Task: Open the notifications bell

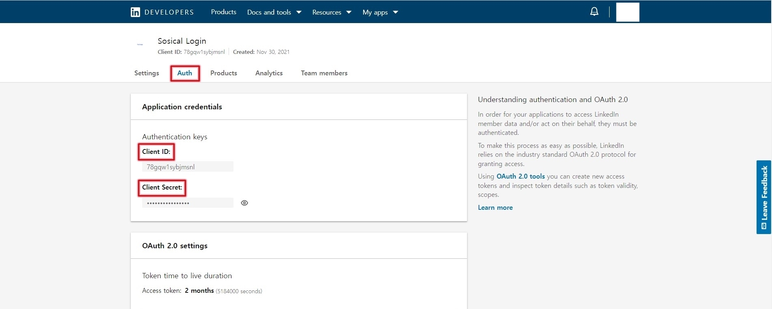Action: point(594,12)
